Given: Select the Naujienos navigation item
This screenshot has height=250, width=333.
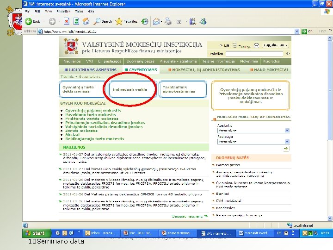Looking at the screenshot, I should [72, 61].
